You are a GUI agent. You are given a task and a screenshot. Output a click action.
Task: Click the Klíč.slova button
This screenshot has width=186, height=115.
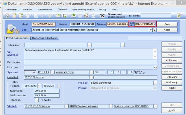click(x=172, y=61)
